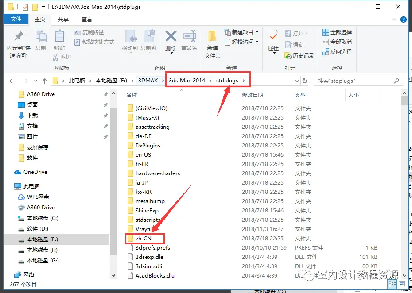This screenshot has width=412, height=293.
Task: Expand the chevron after stdplugs in path
Action: coord(244,81)
